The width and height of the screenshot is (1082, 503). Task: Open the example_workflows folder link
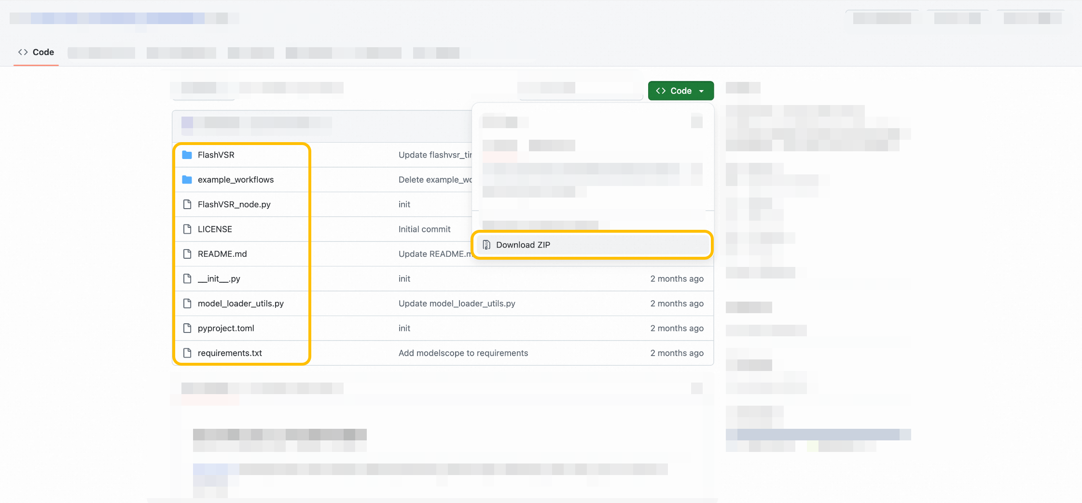click(x=236, y=180)
